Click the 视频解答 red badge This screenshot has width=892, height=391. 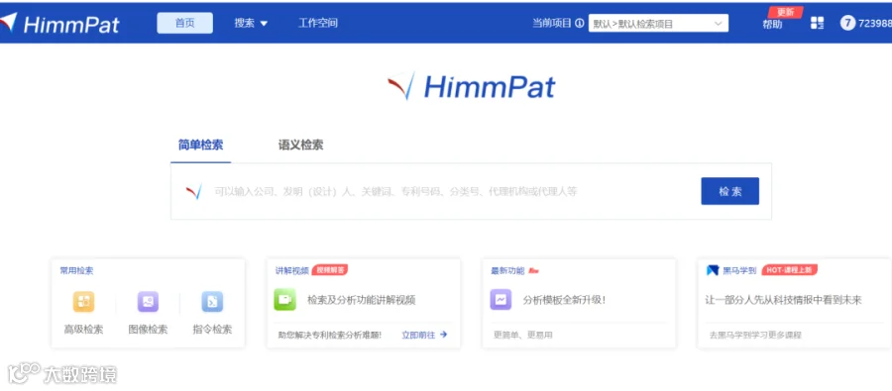coord(330,270)
